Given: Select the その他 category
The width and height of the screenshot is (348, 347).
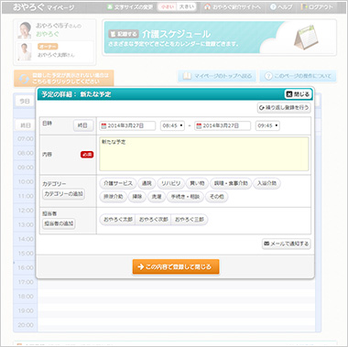Looking at the screenshot, I should [x=217, y=197].
